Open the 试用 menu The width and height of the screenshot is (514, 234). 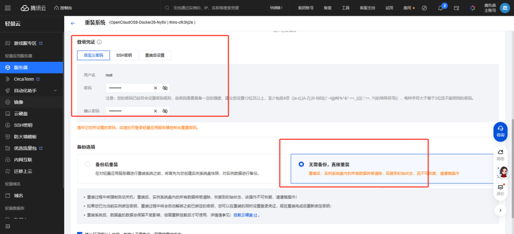[389, 8]
